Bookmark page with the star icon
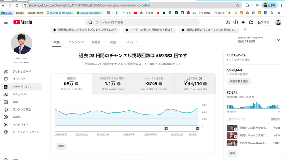Image resolution: width=285 pixels, height=160 pixels. tap(237, 5)
